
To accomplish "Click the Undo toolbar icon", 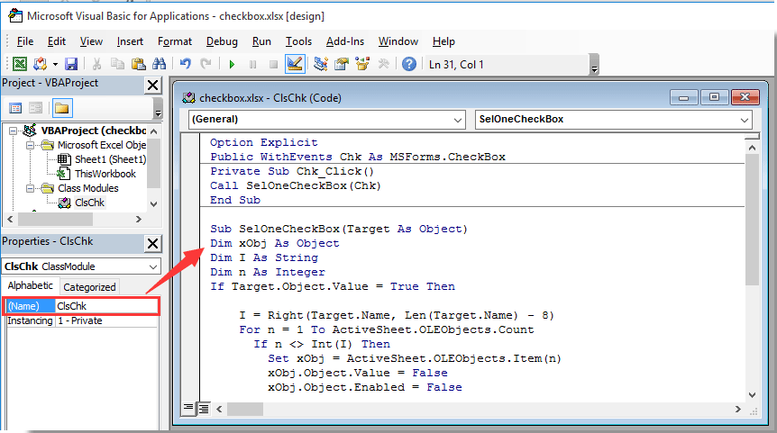I will [186, 64].
